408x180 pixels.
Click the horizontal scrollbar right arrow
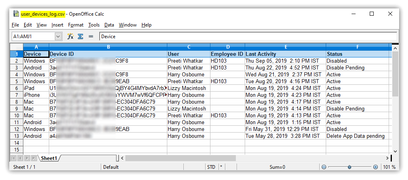point(387,158)
